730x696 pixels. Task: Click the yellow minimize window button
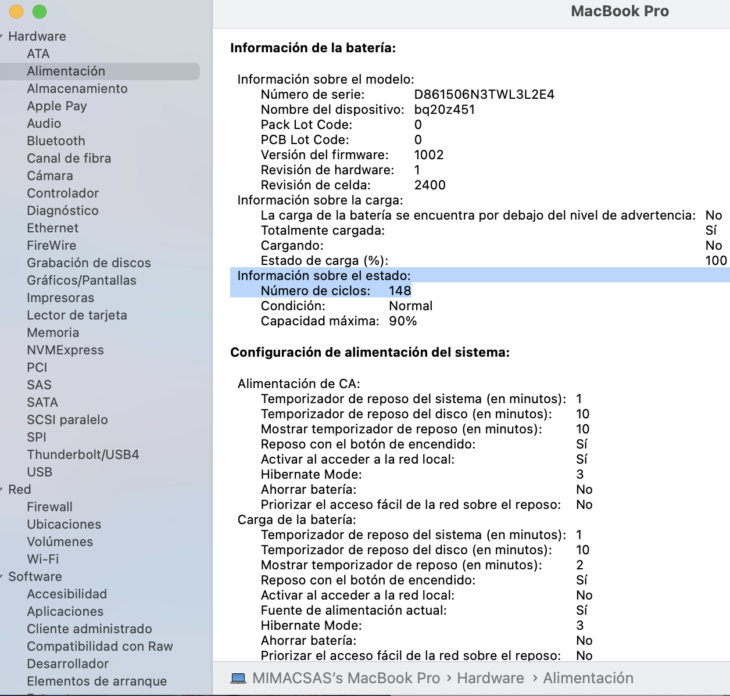(x=16, y=12)
